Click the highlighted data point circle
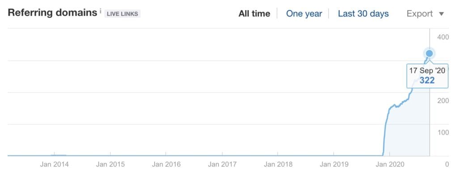Screen dimensions: 458x173 point(429,53)
